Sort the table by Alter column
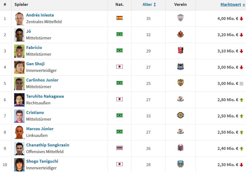The image size is (246, 172). [149, 5]
